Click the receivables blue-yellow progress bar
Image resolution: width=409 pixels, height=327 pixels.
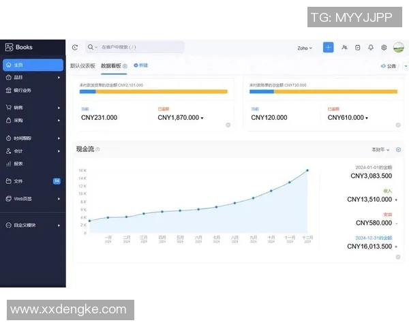coord(153,91)
